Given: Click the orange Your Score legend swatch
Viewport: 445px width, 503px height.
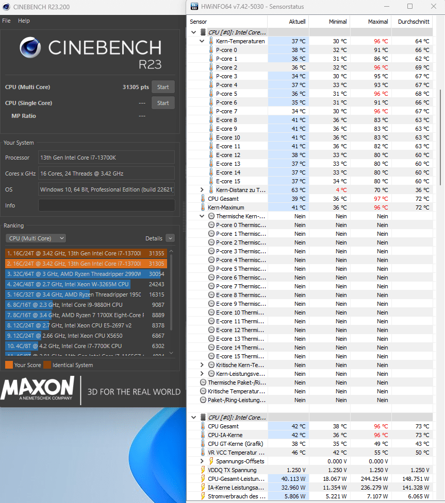Looking at the screenshot, I should [x=9, y=365].
